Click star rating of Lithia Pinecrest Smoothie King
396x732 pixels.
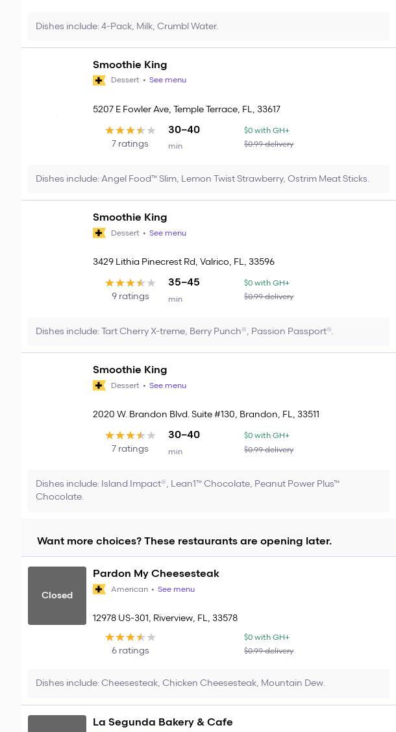[x=130, y=283]
